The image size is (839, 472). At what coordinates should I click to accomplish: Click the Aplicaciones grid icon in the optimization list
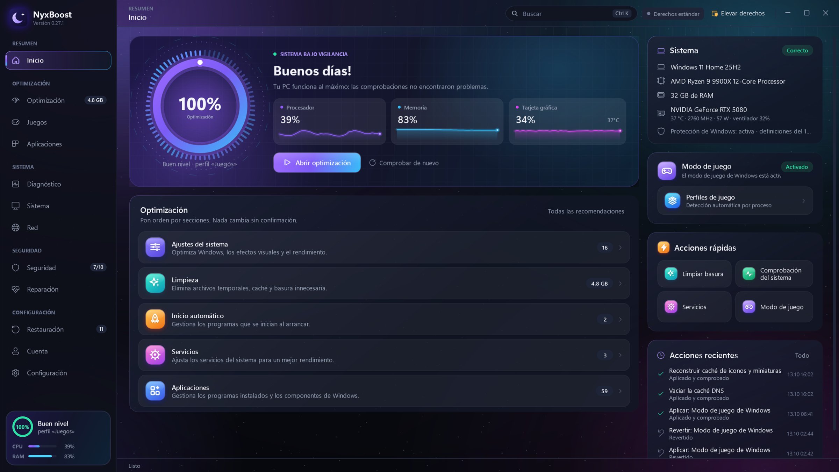coord(155,391)
